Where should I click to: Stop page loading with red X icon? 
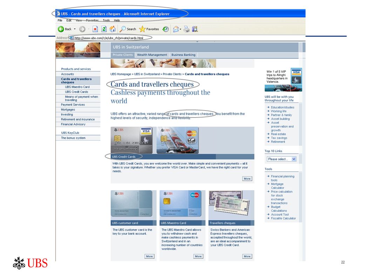pyautogui.click(x=95, y=29)
